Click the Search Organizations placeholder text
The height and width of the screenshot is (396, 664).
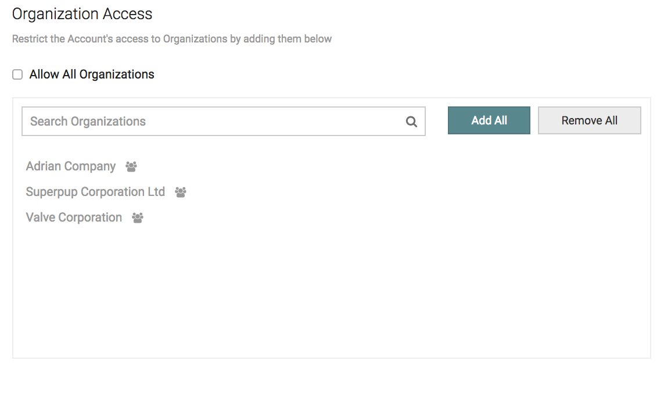coord(88,122)
